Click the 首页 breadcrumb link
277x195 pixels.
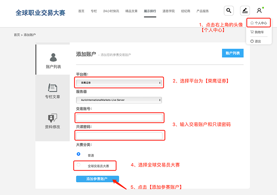pyautogui.click(x=17, y=35)
